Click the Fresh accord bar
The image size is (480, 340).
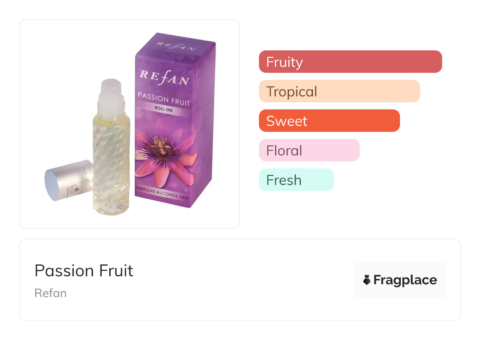296,180
